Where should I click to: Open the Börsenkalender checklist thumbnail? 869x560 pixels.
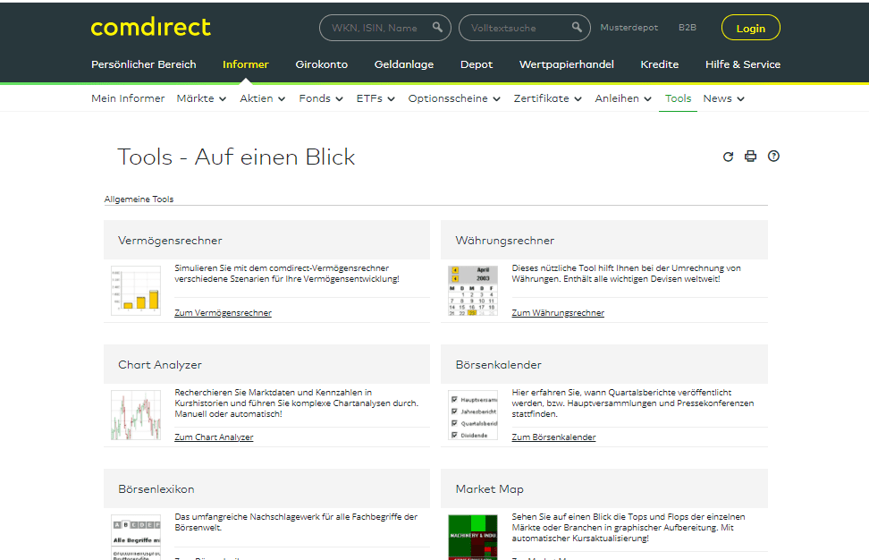(x=473, y=415)
